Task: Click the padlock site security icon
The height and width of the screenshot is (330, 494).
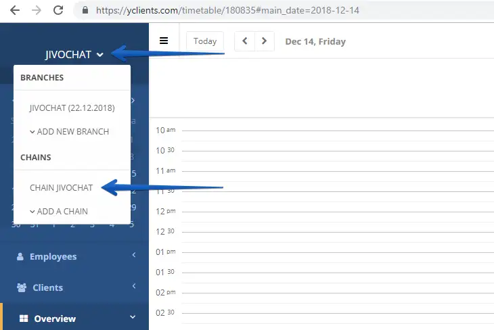Action: (x=85, y=11)
